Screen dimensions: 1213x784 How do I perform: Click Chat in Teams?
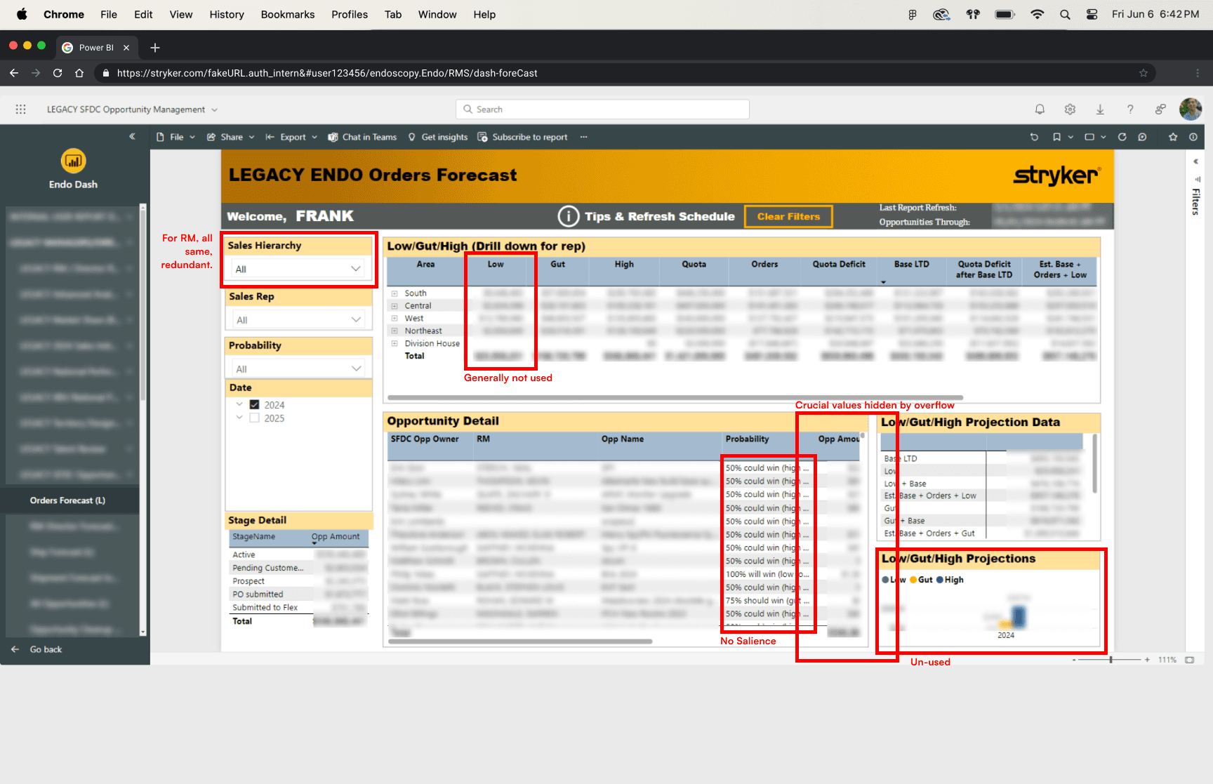pyautogui.click(x=362, y=137)
